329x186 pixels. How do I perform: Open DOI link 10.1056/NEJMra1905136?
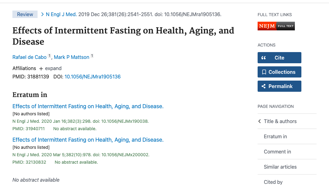tap(92, 77)
